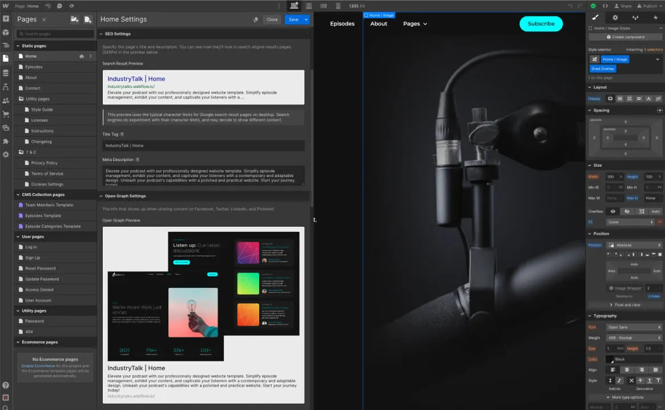Click the About link in canvas navbar
The image size is (665, 410).
[x=378, y=24]
